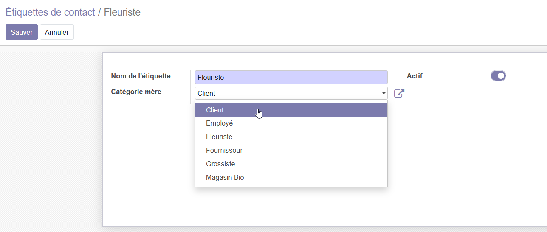Click the Nom de l'étiquette label
This screenshot has width=547, height=232.
[141, 76]
